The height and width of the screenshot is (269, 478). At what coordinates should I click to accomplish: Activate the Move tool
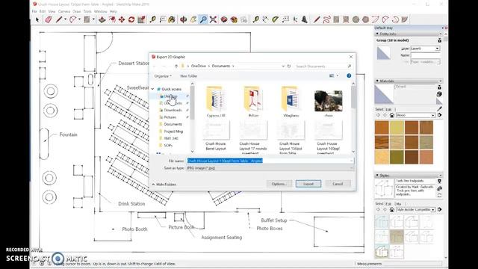122,20
